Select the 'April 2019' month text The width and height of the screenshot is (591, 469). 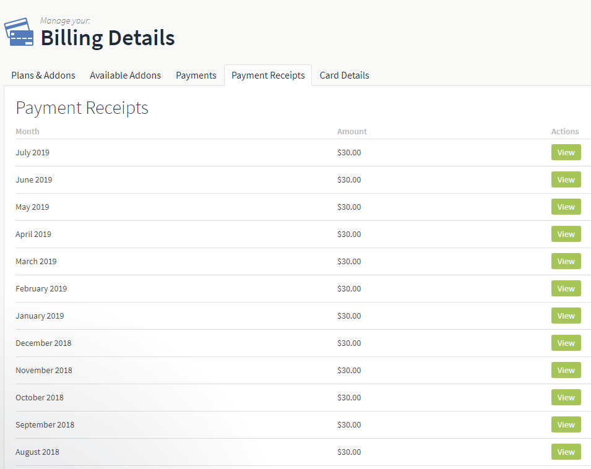(33, 234)
